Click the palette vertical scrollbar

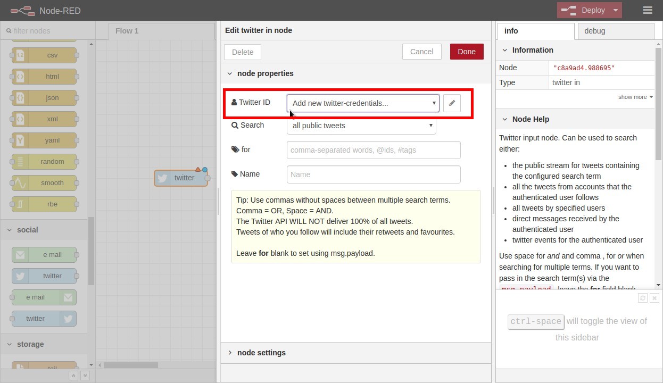(91, 250)
